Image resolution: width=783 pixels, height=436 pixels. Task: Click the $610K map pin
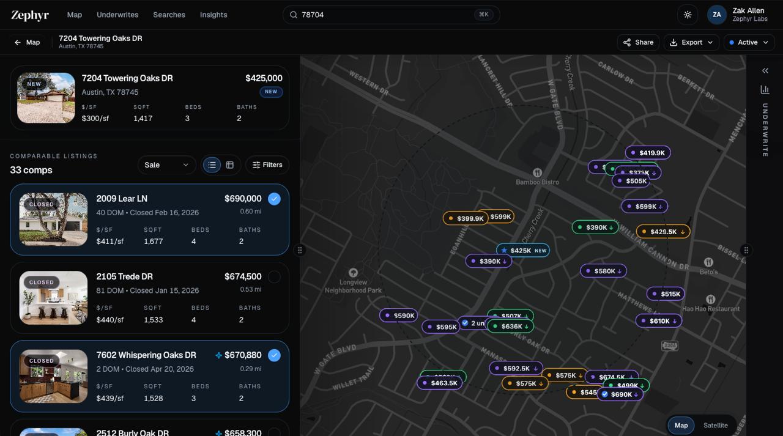coord(659,321)
